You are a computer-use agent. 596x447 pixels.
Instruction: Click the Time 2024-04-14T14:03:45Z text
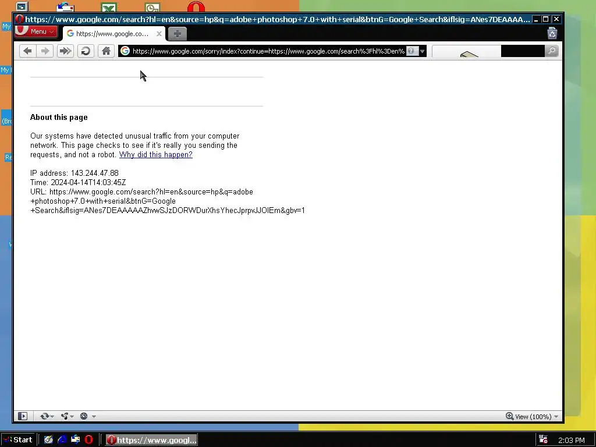point(78,182)
